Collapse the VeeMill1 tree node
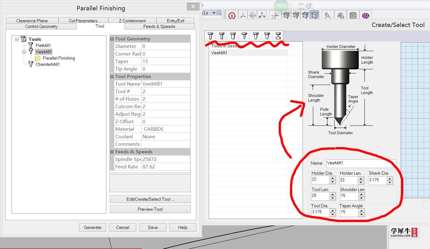The width and height of the screenshot is (430, 249). tap(24, 52)
